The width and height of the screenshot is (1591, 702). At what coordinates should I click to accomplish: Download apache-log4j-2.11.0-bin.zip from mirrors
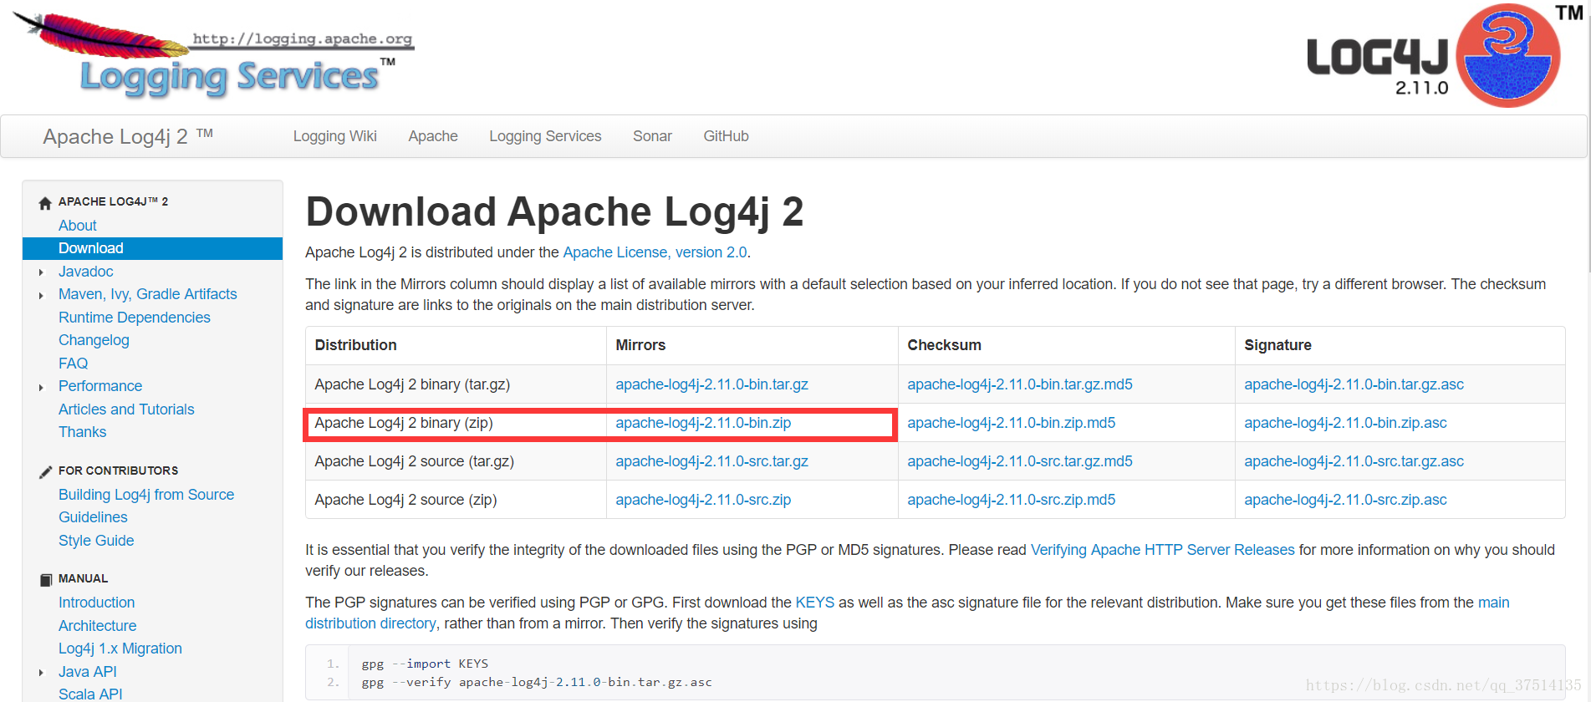[703, 423]
